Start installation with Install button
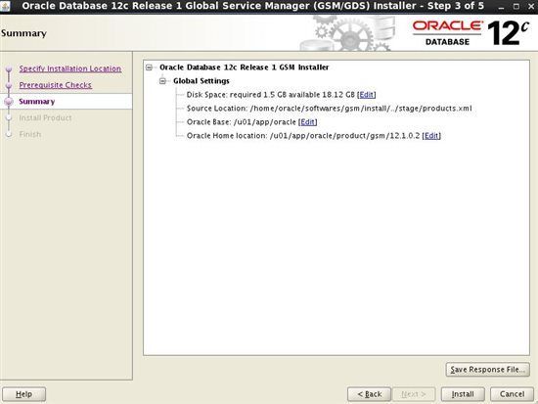 click(x=463, y=394)
